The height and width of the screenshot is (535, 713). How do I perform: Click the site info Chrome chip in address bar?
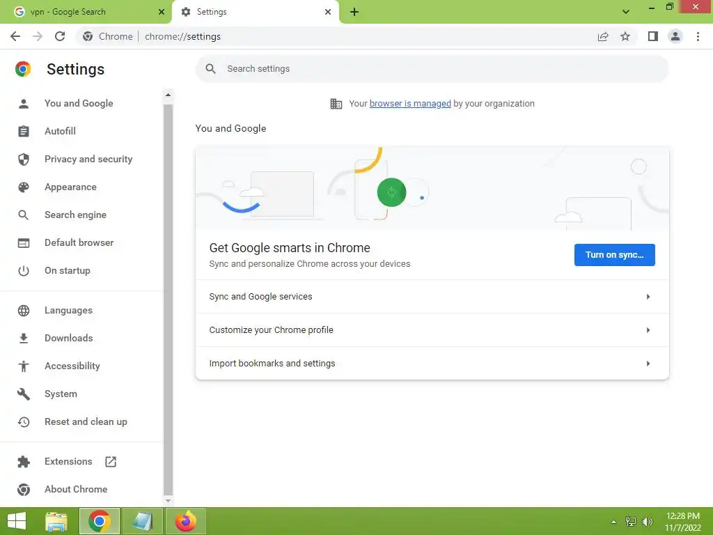click(108, 36)
